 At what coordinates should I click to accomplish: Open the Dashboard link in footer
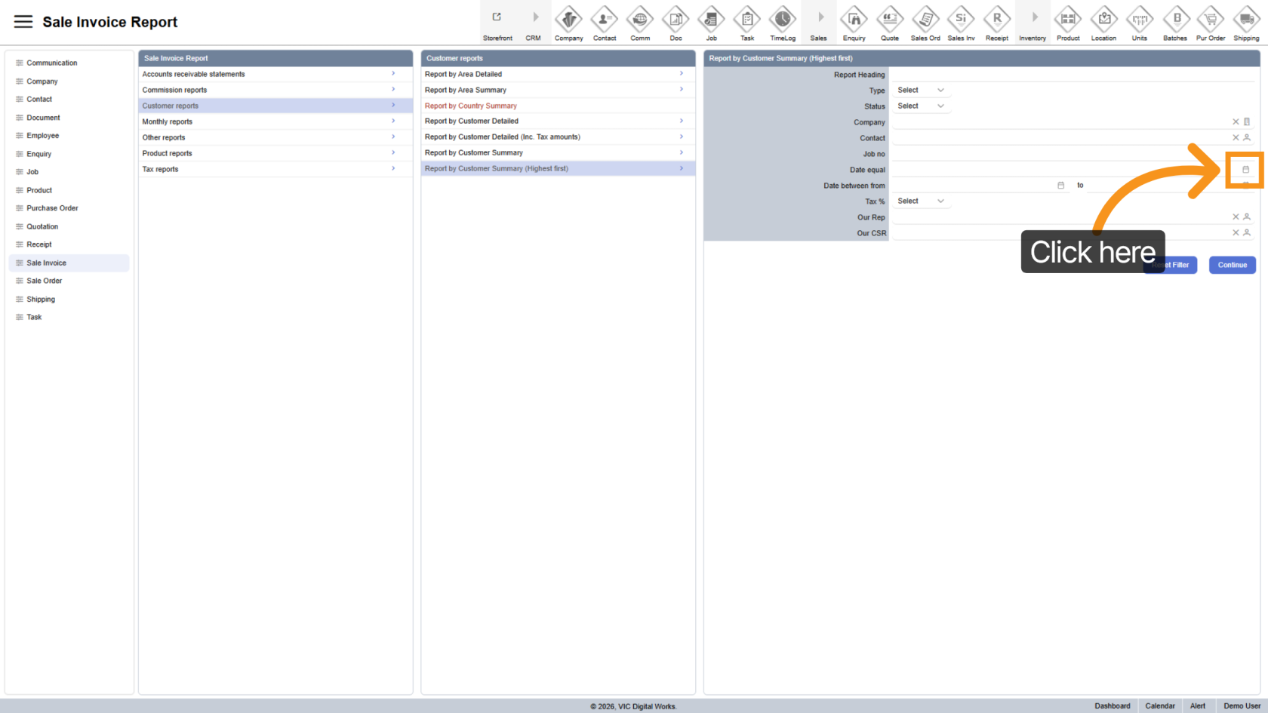coord(1112,706)
